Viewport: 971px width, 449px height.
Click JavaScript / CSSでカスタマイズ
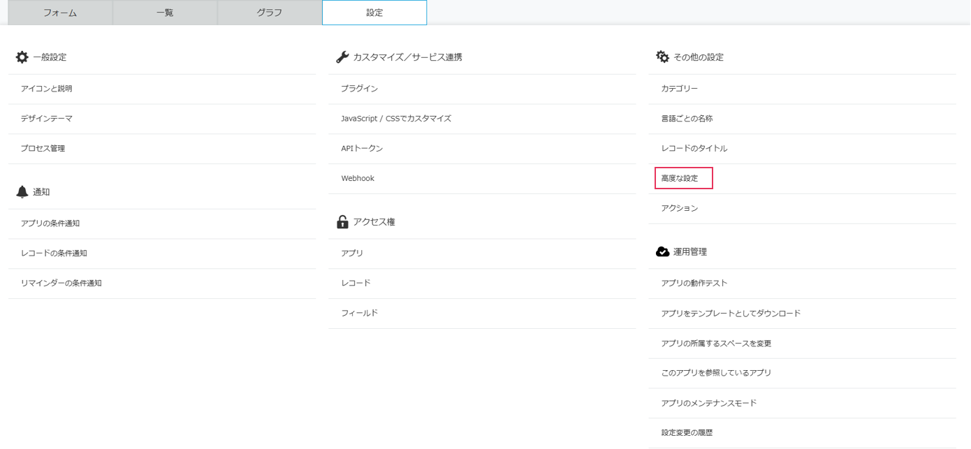point(396,119)
